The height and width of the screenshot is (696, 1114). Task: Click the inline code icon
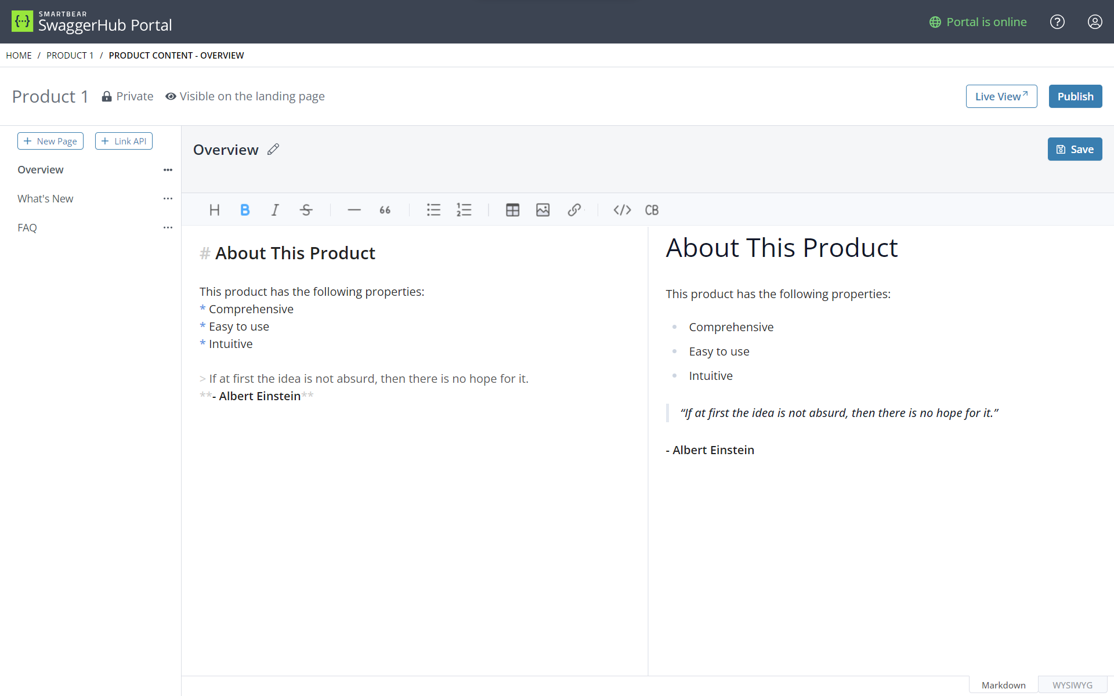[622, 210]
